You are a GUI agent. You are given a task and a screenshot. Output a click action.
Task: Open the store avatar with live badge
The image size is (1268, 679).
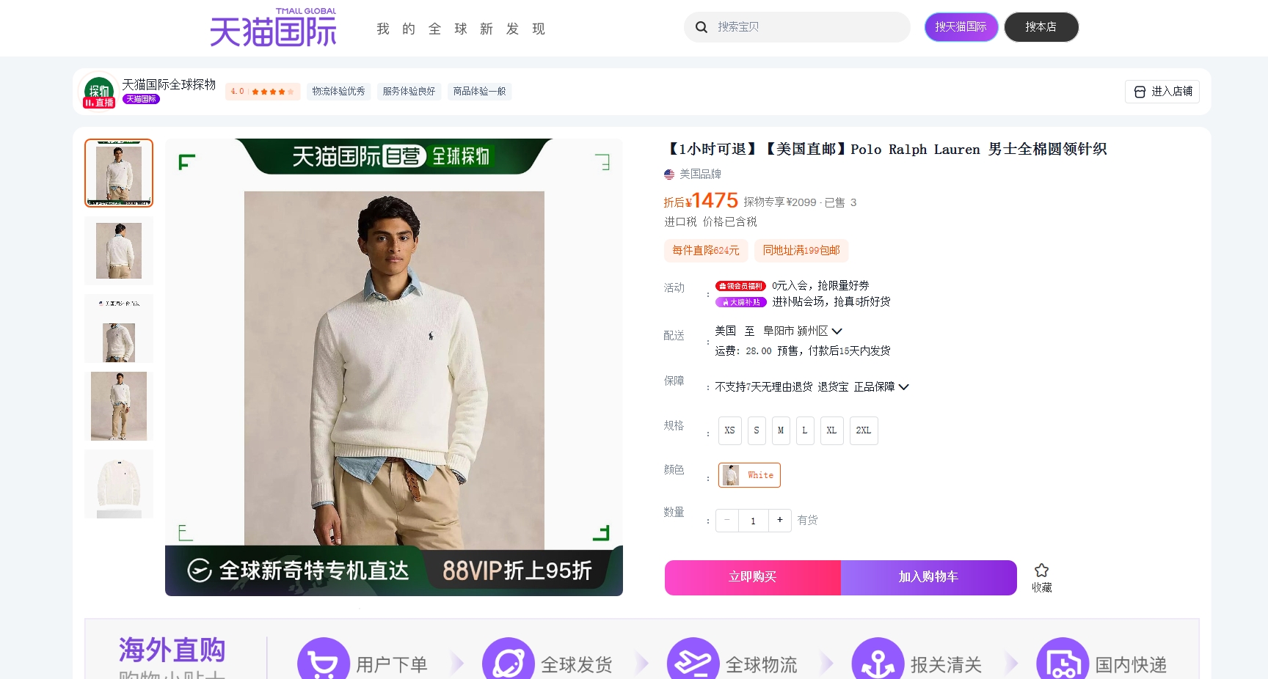[99, 92]
